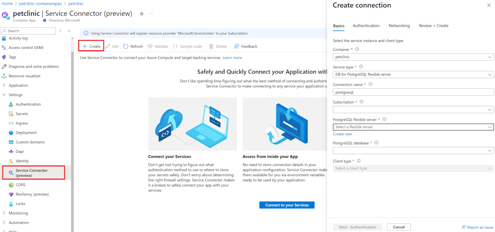Screen dimensions: 495x232
Task: Click Validate in the command bar
Action: tap(158, 46)
